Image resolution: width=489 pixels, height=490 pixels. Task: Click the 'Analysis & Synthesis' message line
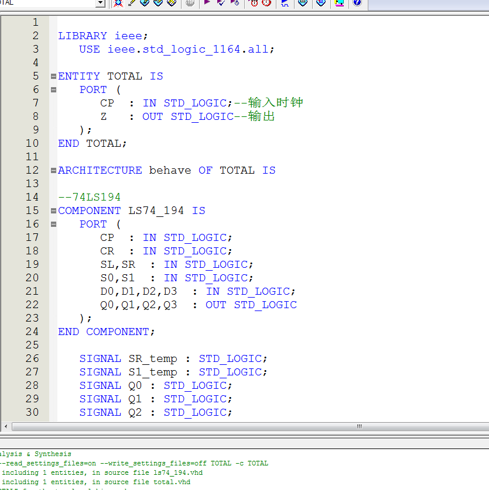click(x=36, y=454)
